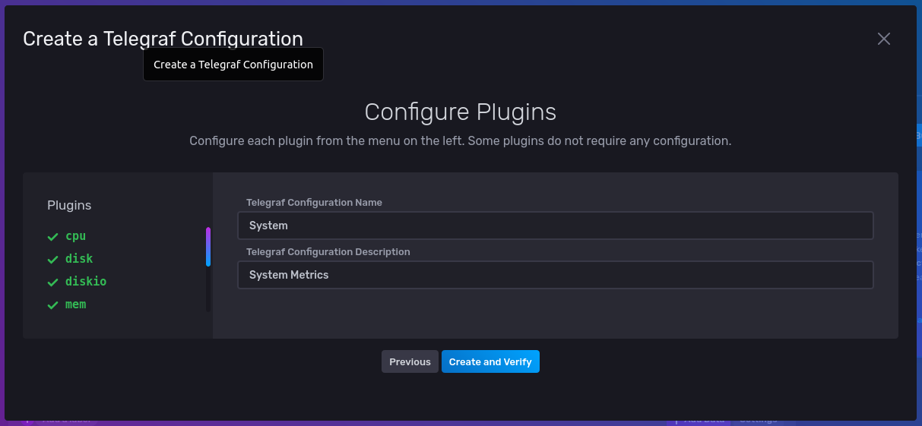This screenshot has height=426, width=922.
Task: Click the green checkmark beside disk
Action: [x=52, y=260]
